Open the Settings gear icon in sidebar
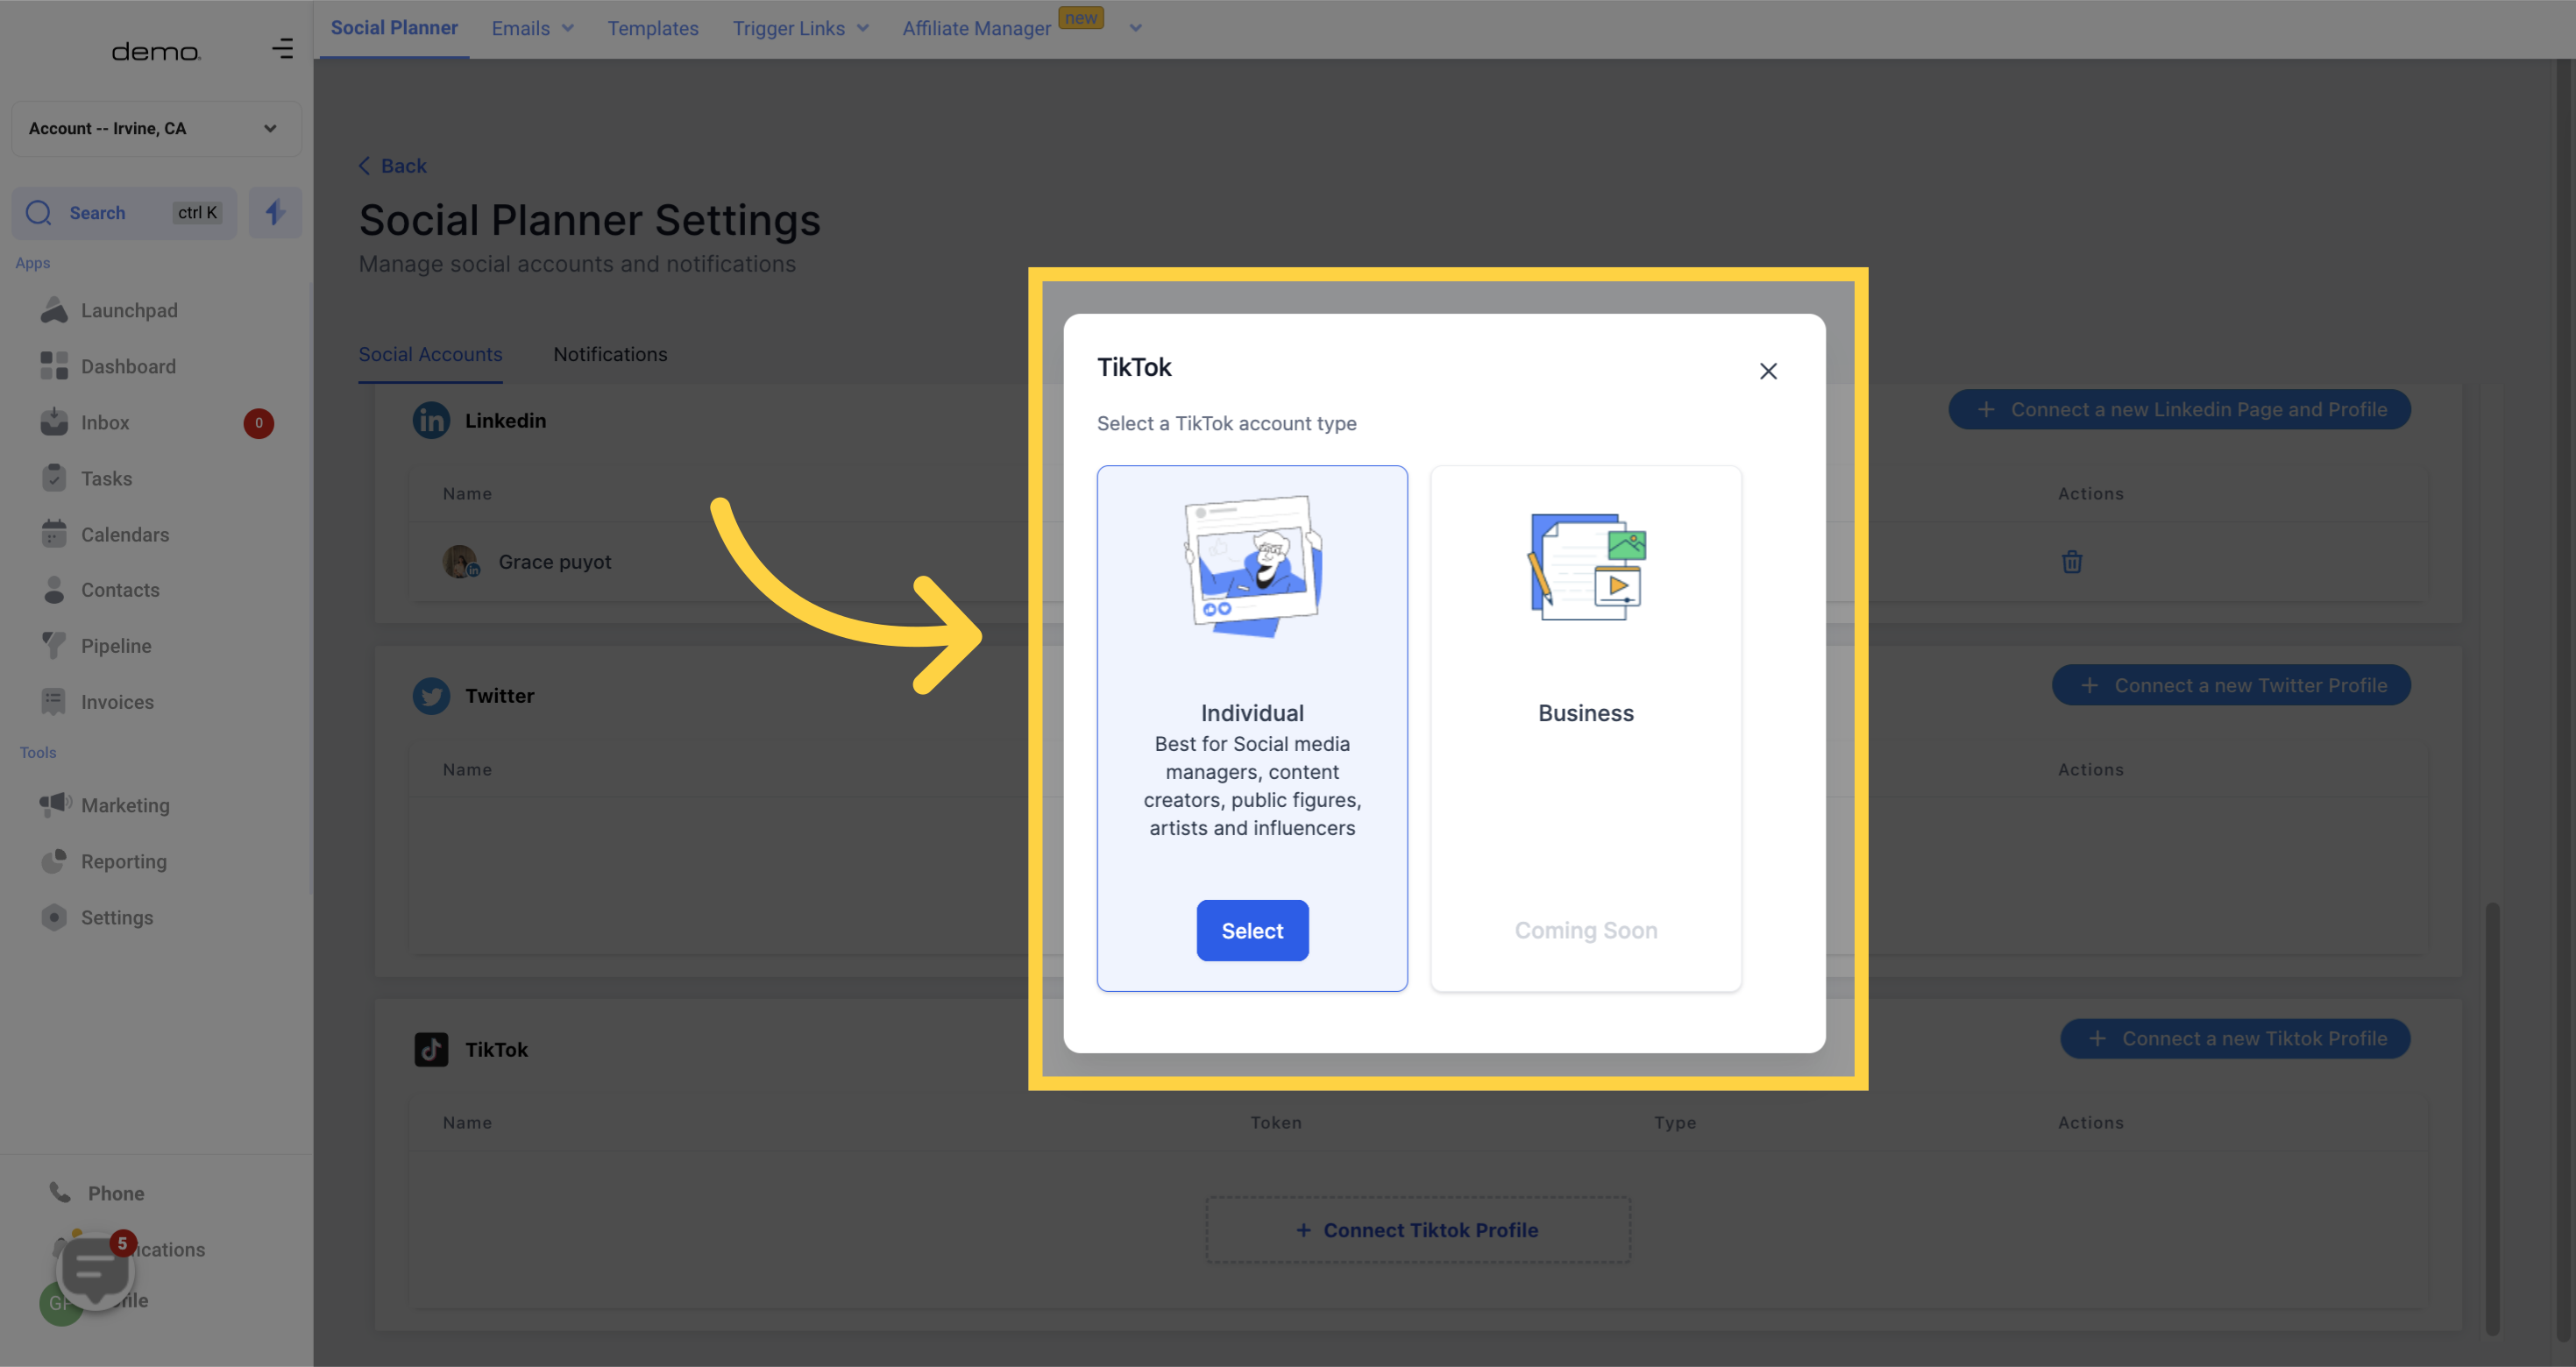The width and height of the screenshot is (2576, 1367). [54, 917]
